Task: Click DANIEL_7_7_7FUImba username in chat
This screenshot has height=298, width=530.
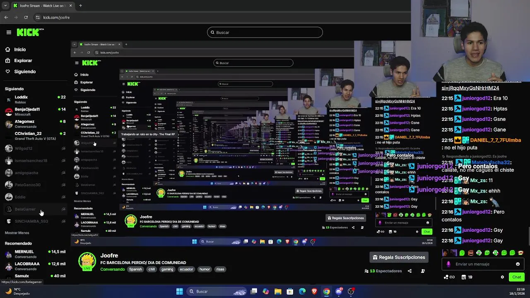Action: point(495,140)
